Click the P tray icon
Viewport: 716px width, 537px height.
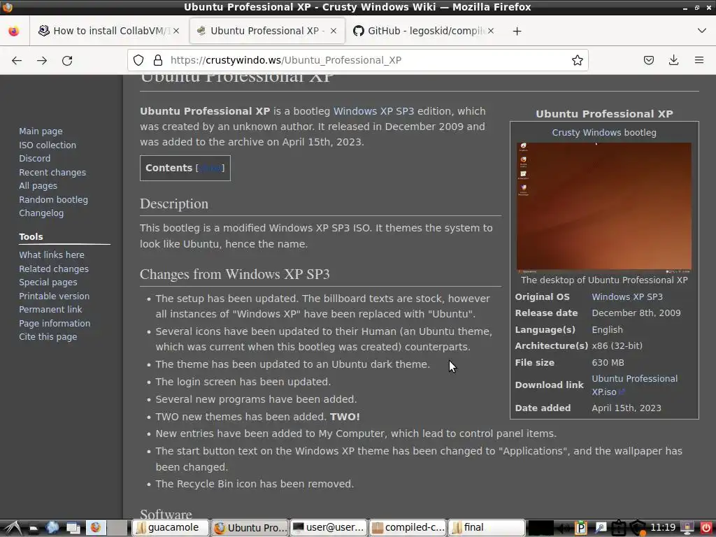[580, 529]
